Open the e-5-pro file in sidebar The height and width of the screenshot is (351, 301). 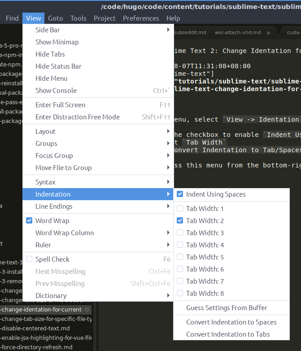coord(11,46)
